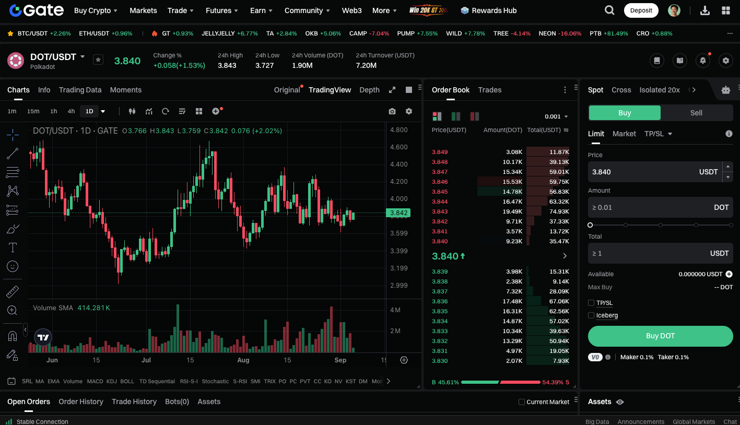Take a chart snapshot with camera icon
This screenshot has height=425, width=740.
click(x=392, y=111)
